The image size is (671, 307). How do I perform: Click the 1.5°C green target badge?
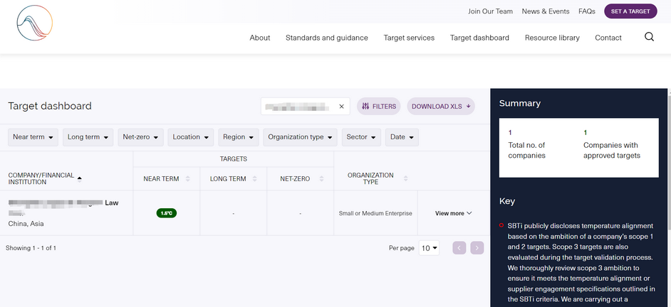(167, 213)
